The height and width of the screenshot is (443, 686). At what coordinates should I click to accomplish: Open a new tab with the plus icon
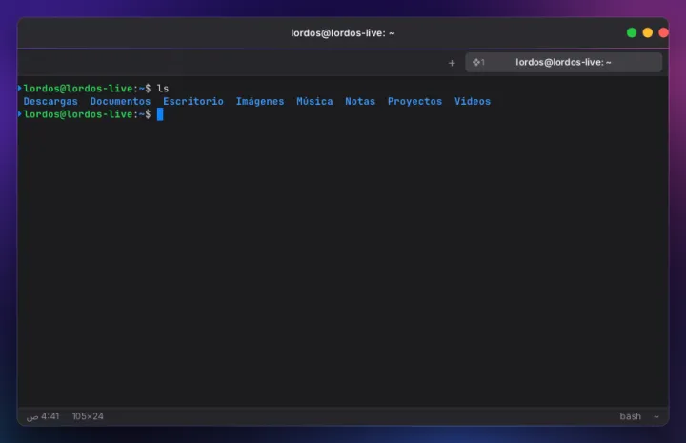452,63
